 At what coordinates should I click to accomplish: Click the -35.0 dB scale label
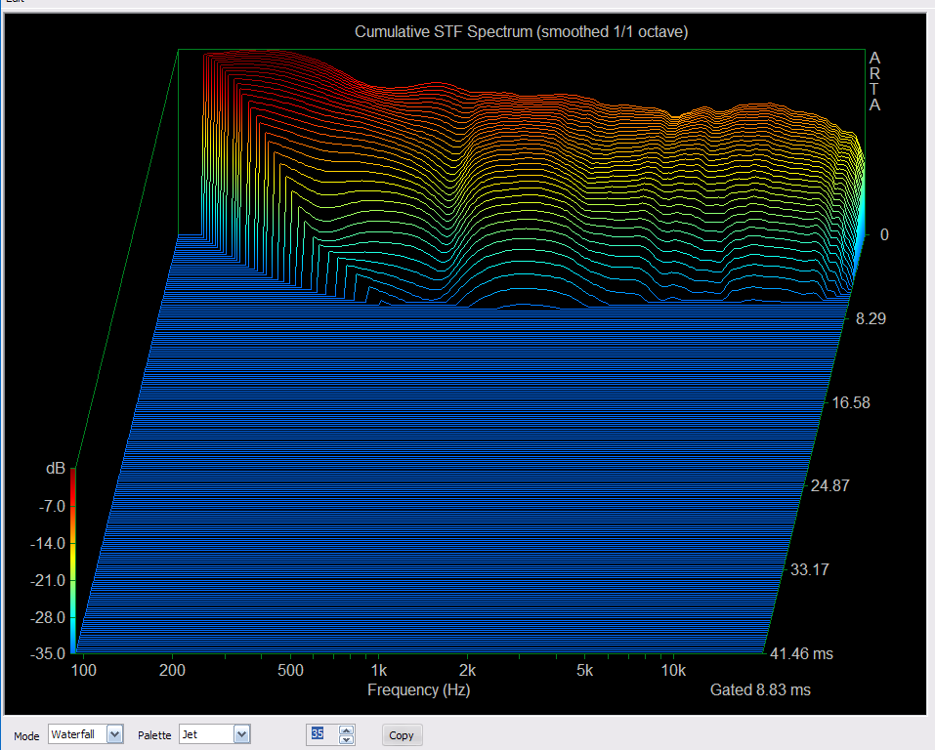coord(48,654)
